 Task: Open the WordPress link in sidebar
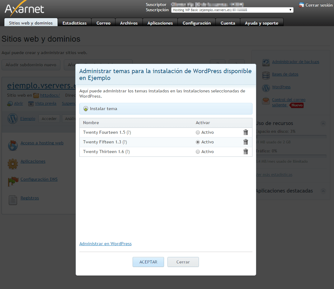pyautogui.click(x=281, y=87)
